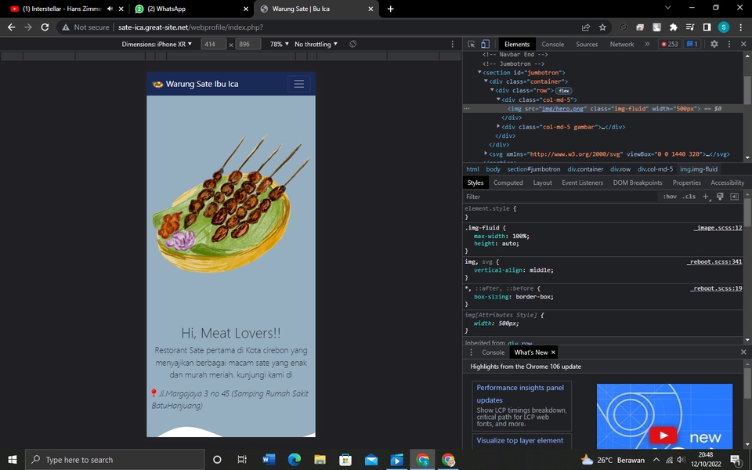Toggle the zoom level 78% selector
The height and width of the screenshot is (470, 752).
click(x=278, y=44)
